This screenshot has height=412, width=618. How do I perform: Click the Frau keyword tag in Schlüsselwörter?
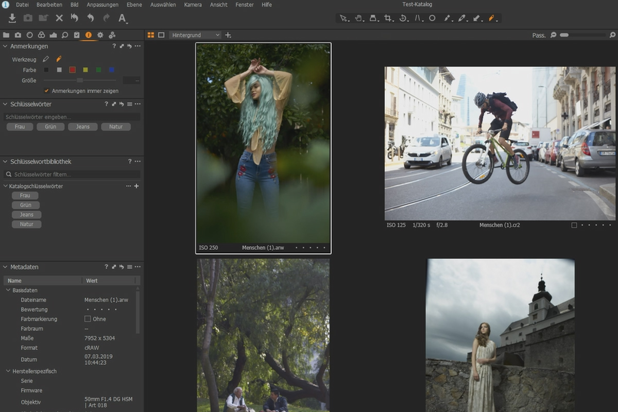[x=20, y=127]
